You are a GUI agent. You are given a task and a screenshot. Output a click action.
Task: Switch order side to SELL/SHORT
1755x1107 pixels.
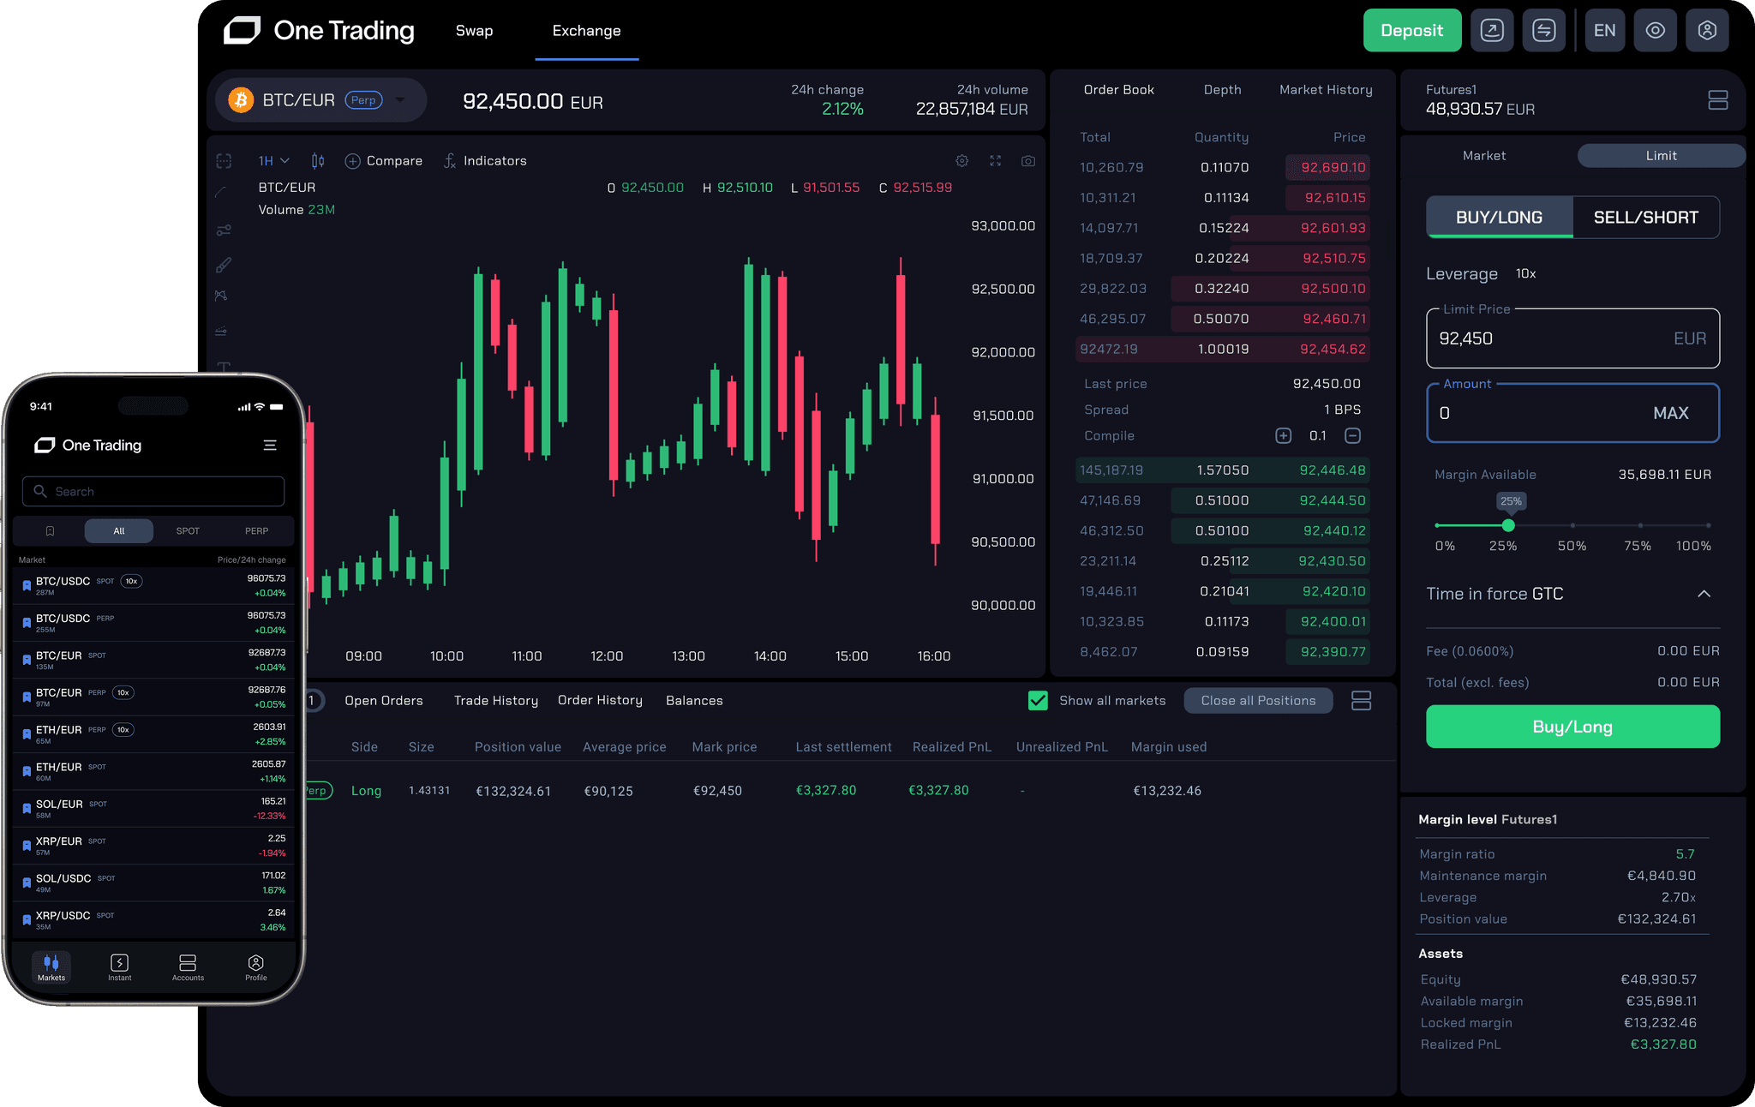[x=1645, y=217]
